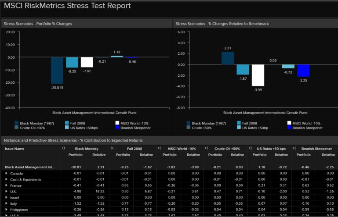Click U.K. Black Monday Relative value 18.22
Viewport: 338px width, 217px height.
(100, 191)
